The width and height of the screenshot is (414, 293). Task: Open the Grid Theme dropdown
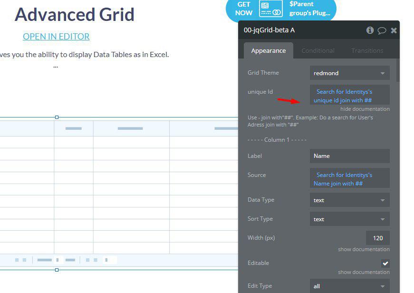(349, 73)
